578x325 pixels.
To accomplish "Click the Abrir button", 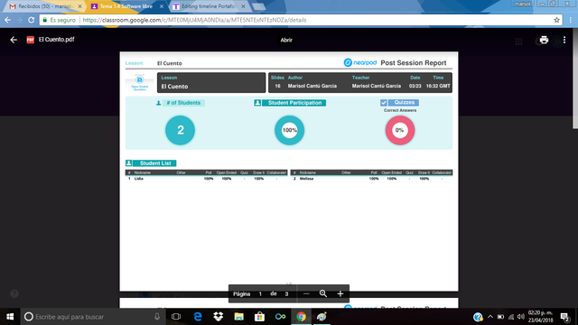I will (286, 40).
